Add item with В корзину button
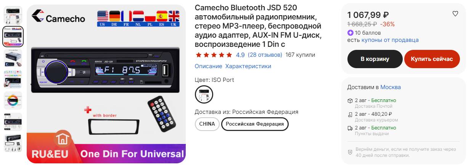Image resolution: width=471 pixels, height=166 pixels. [375, 59]
